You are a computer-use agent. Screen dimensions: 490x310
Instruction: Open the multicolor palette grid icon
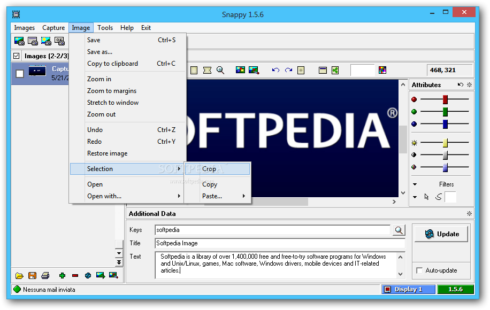(x=382, y=70)
